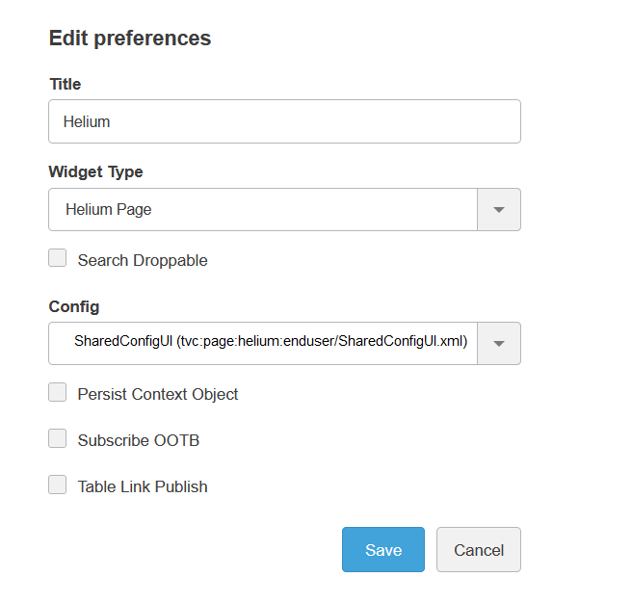Click the Widget Type field label
The width and height of the screenshot is (632, 603).
point(95,171)
